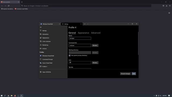The image size is (172, 97).
Task: Open a new Firefox tab
Action: click(x=22, y=2)
